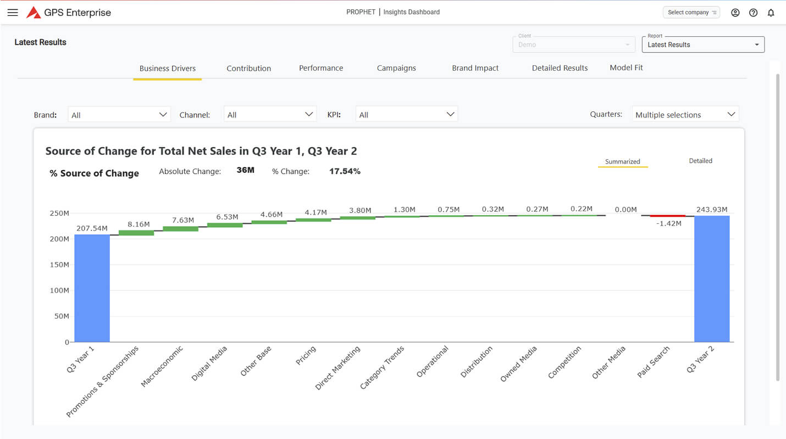Expand the Channel filter dropdown
786x439 pixels.
[270, 115]
